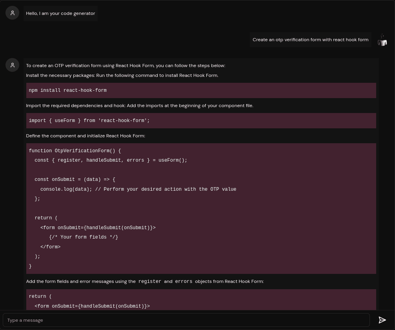Click the intro line "To create an OTP verification form"
395x330 pixels.
pos(126,66)
